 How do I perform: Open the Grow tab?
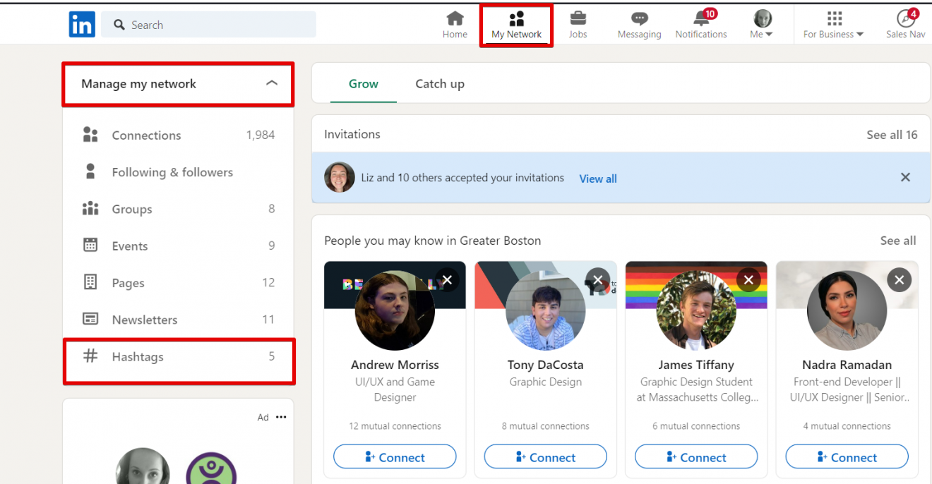point(363,83)
